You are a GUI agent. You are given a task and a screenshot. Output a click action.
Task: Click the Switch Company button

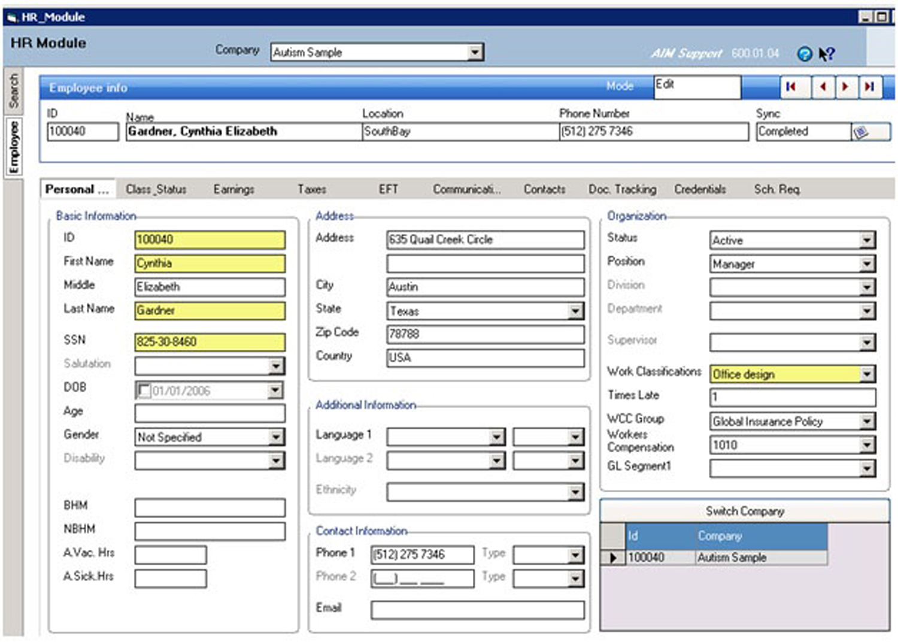tap(745, 511)
